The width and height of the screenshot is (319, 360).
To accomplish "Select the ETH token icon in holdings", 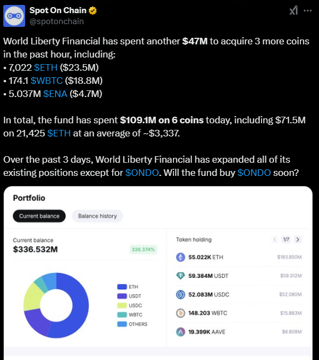I will pos(181,257).
